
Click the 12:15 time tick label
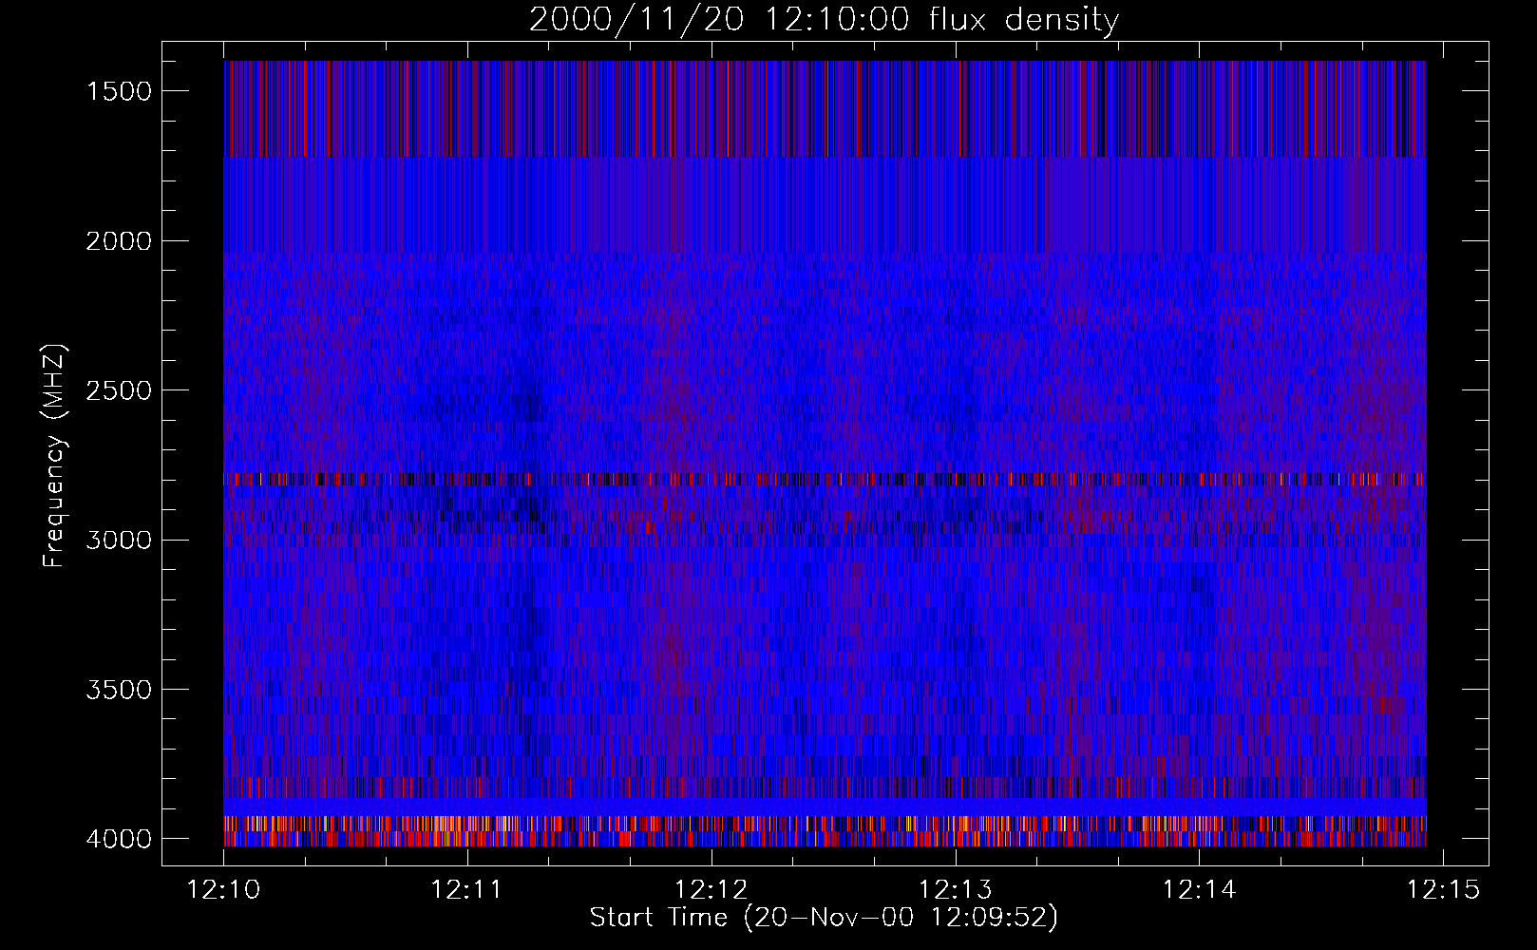click(x=1443, y=890)
